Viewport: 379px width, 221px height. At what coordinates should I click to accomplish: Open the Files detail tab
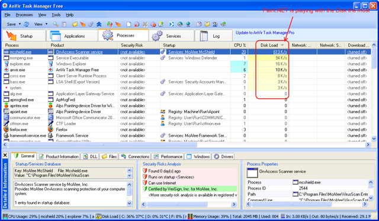click(x=109, y=156)
